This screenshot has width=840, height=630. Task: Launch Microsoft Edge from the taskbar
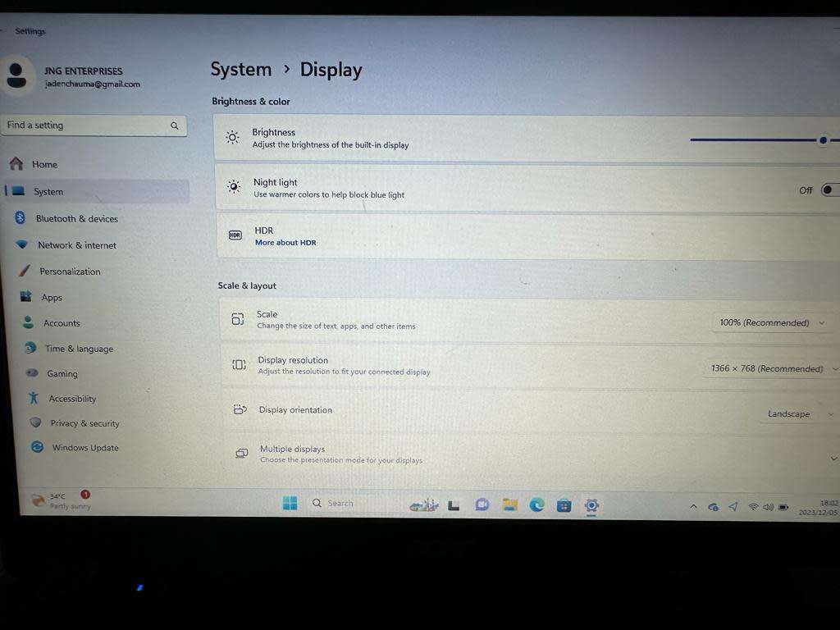pyautogui.click(x=537, y=506)
